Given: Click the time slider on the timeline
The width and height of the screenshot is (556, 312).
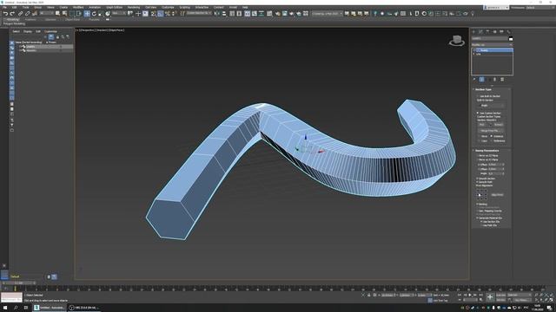Looking at the screenshot, I should [x=19, y=283].
